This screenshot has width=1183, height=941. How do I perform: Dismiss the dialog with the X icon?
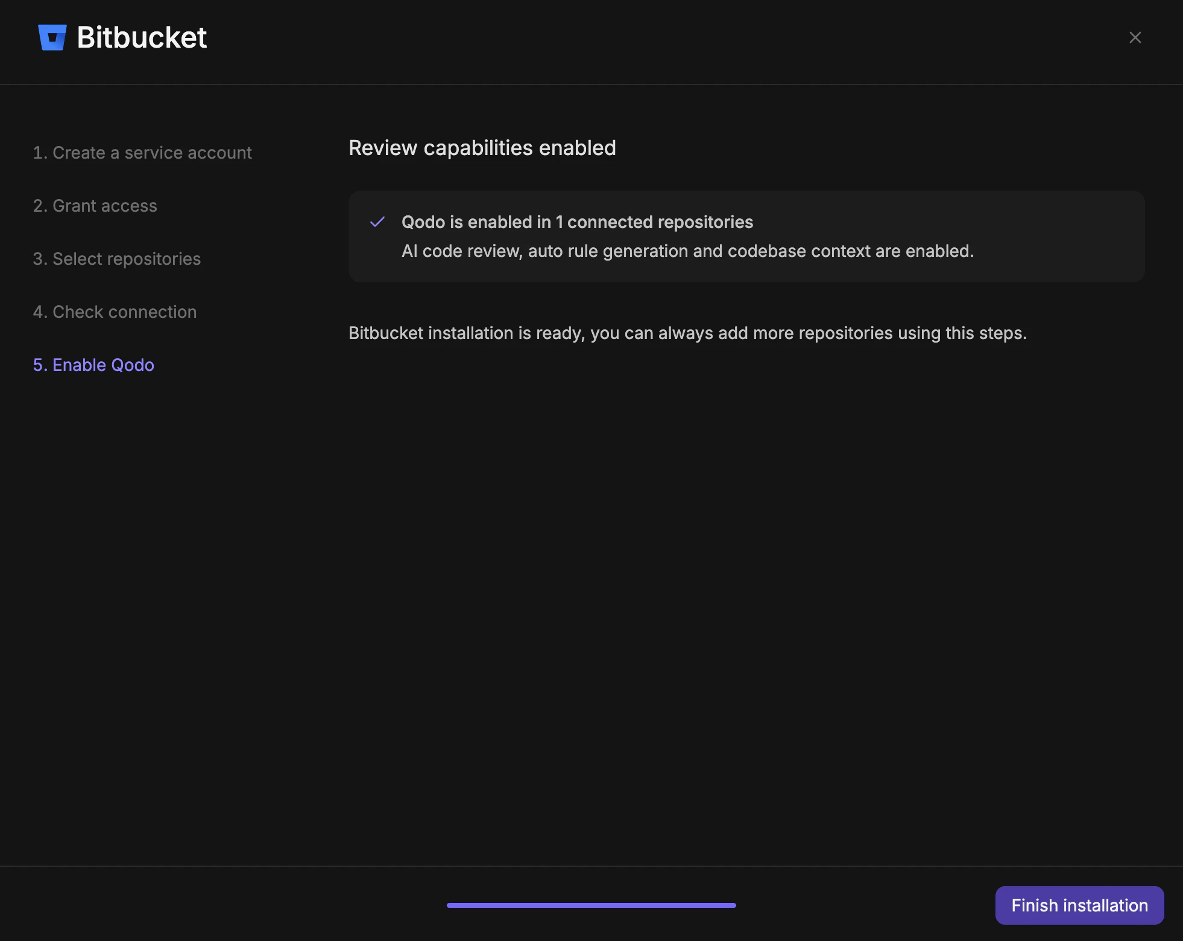click(x=1136, y=37)
